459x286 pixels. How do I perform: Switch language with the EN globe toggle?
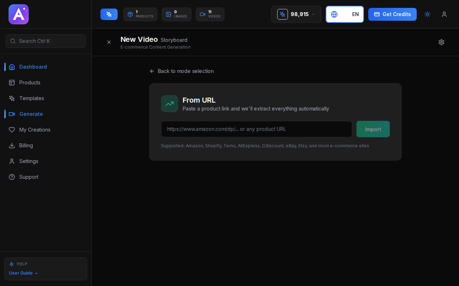pyautogui.click(x=345, y=14)
